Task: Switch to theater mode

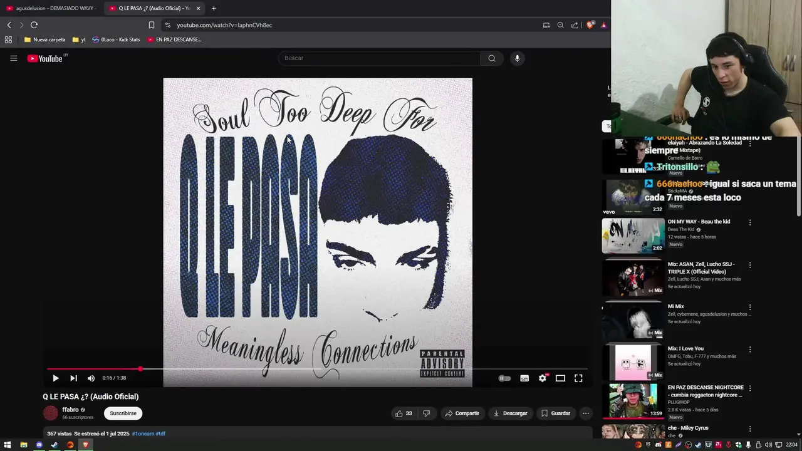Action: tap(560, 378)
